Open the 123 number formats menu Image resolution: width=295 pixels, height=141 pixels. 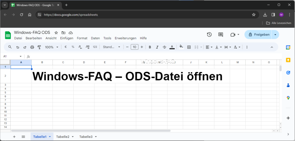coord(95,47)
